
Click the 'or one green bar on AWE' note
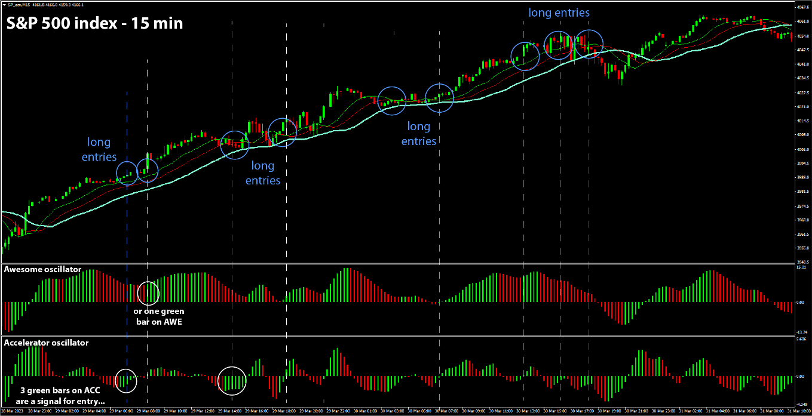(x=158, y=316)
